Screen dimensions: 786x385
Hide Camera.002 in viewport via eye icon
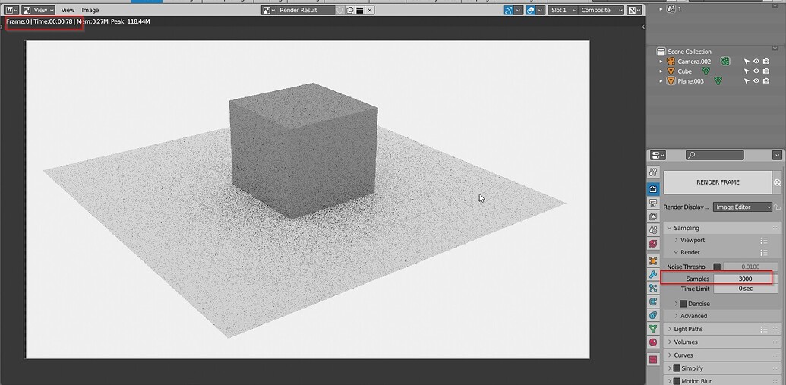click(x=756, y=62)
